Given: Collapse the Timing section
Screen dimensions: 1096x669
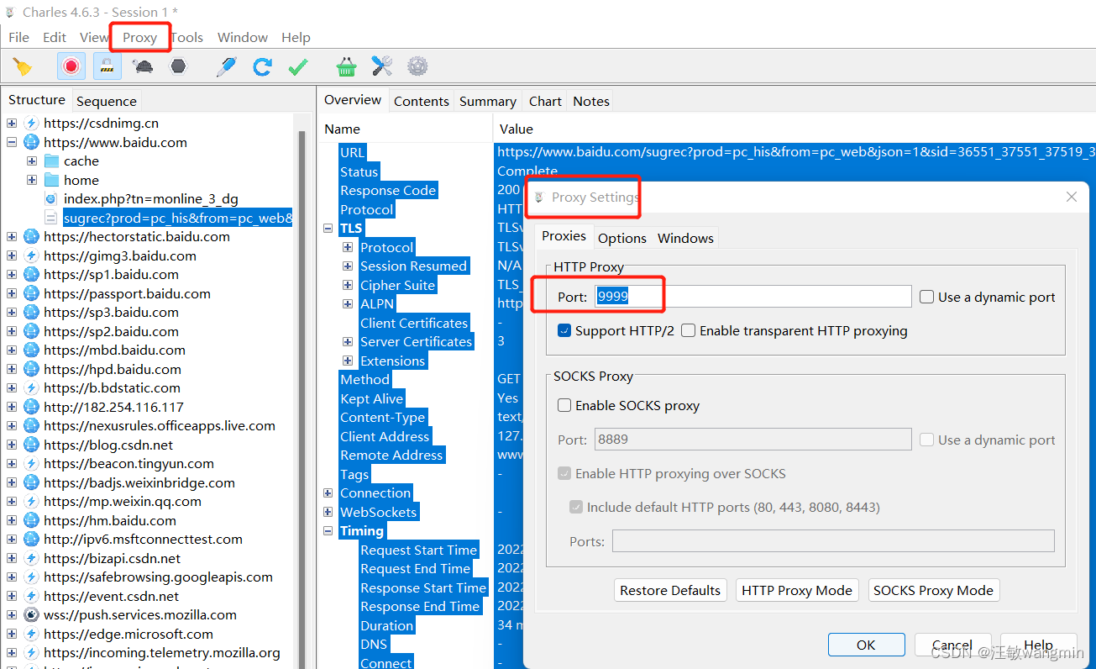Looking at the screenshot, I should 328,530.
